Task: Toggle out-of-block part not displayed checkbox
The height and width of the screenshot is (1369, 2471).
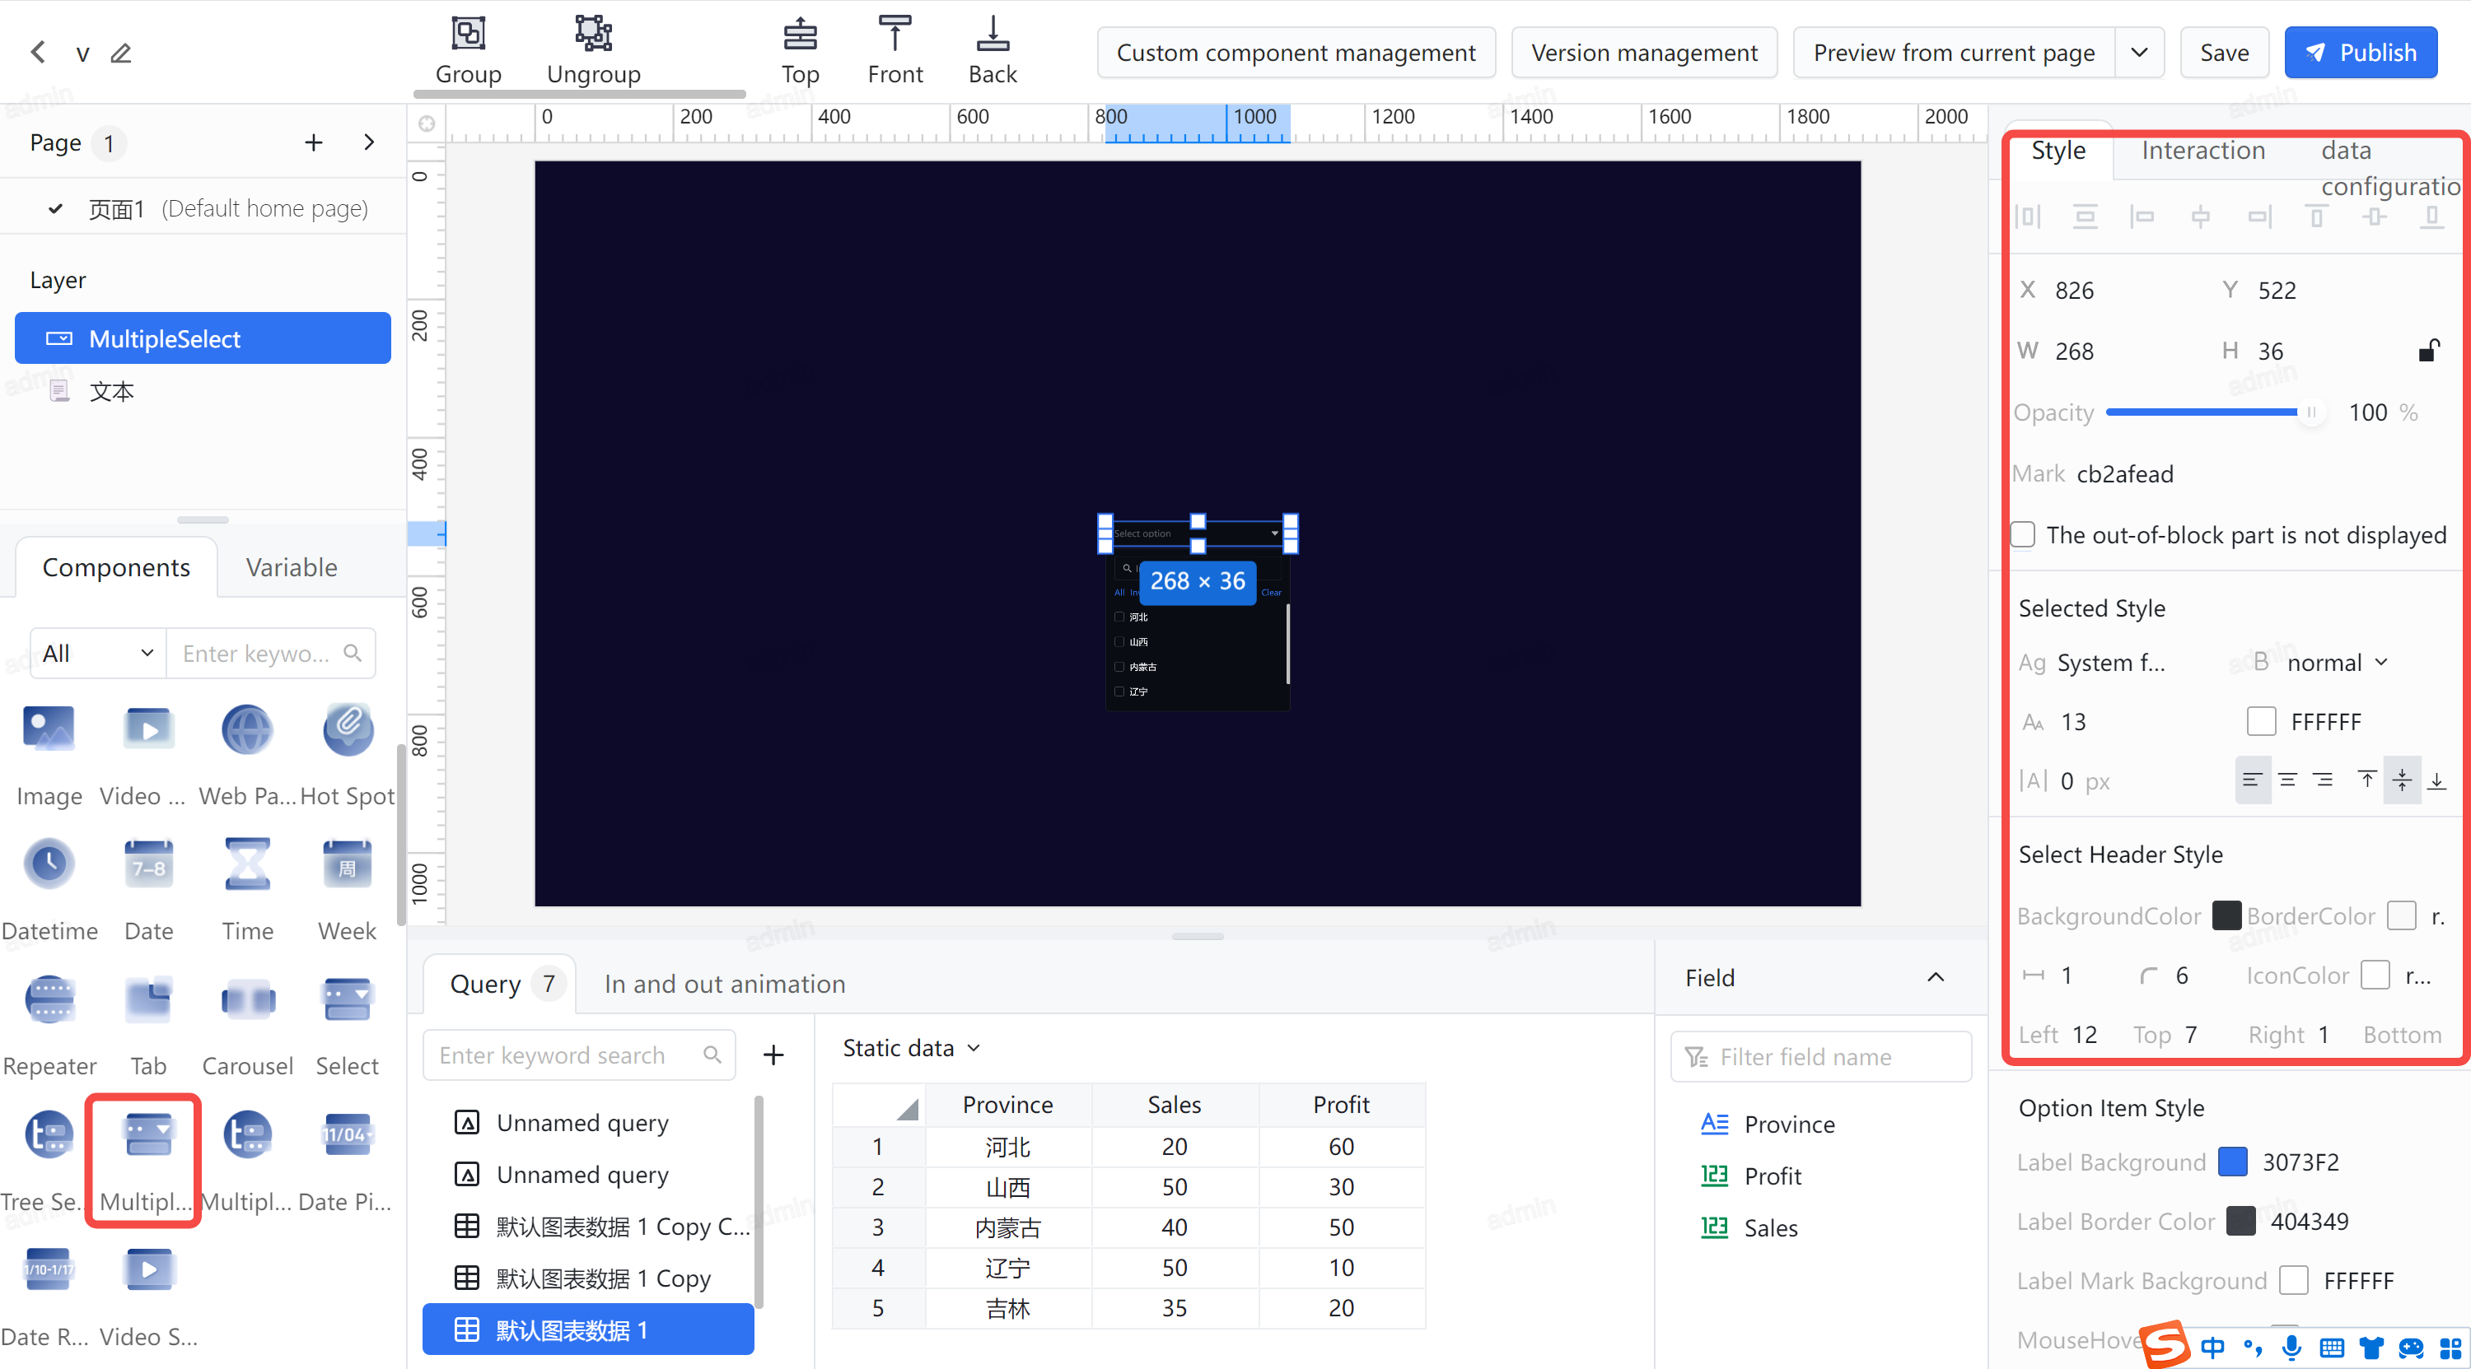Action: [x=2023, y=535]
